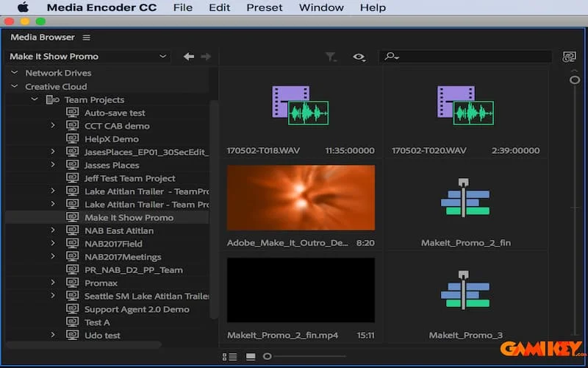Select the HelpX Demo project icon
The image size is (588, 368).
pos(72,138)
